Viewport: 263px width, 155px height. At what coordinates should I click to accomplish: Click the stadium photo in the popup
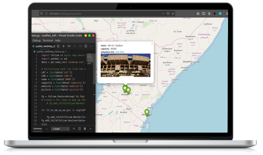click(x=125, y=65)
